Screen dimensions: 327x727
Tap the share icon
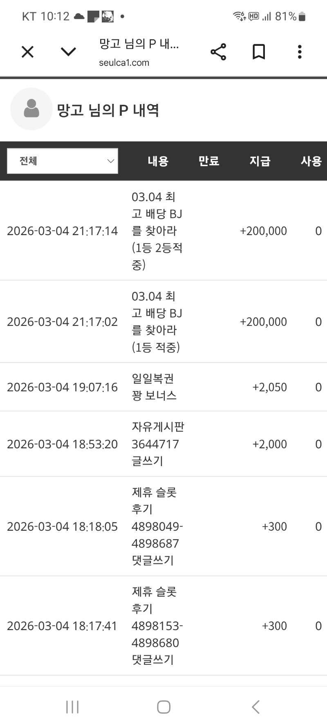(x=218, y=52)
